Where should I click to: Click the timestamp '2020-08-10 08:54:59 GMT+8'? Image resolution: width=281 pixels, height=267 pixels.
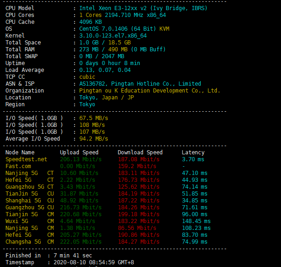pyautogui.click(x=94, y=262)
